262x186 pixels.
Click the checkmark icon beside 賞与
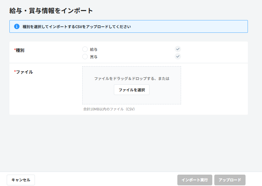[178, 56]
